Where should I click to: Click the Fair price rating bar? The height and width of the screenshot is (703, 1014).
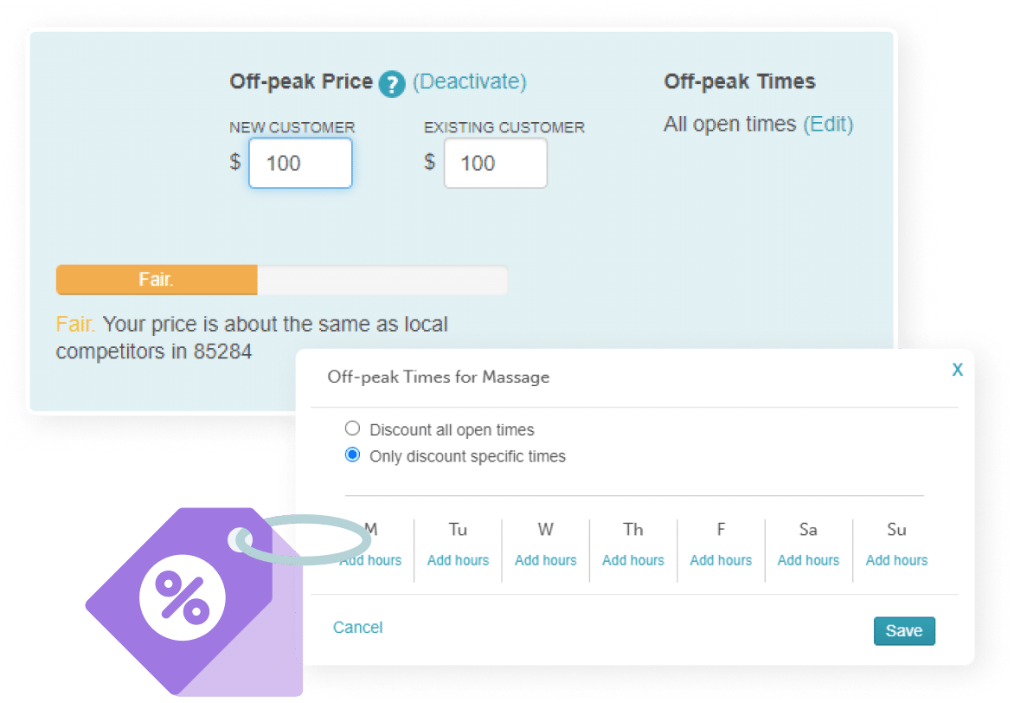[282, 280]
